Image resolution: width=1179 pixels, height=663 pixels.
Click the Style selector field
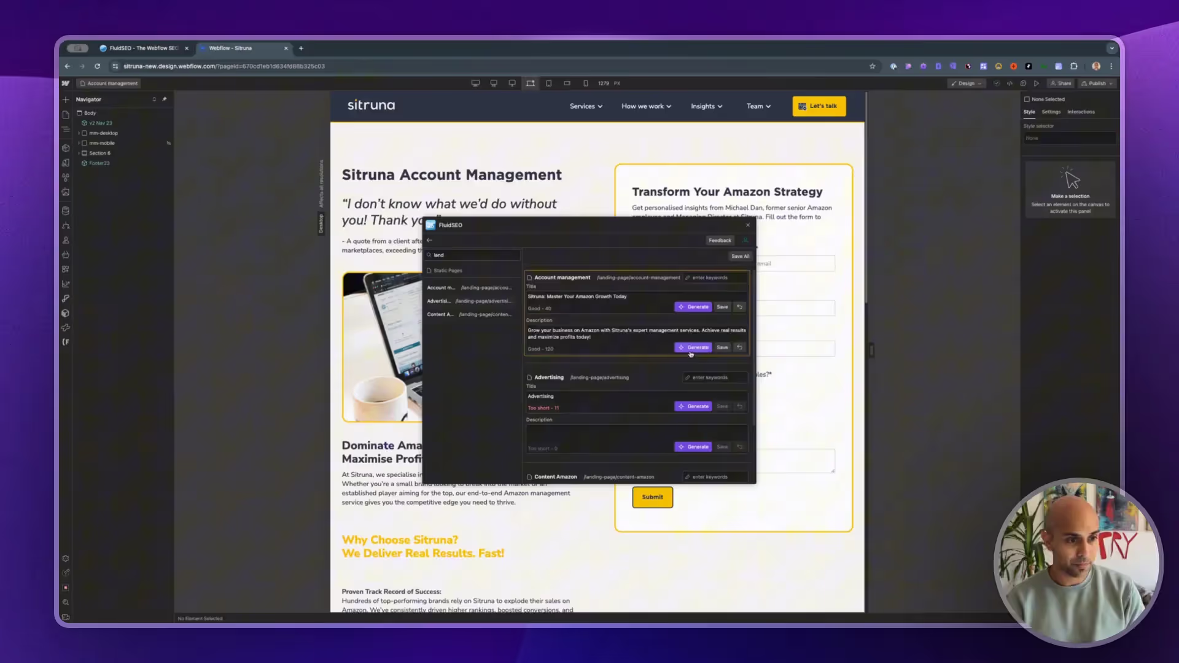[1070, 138]
